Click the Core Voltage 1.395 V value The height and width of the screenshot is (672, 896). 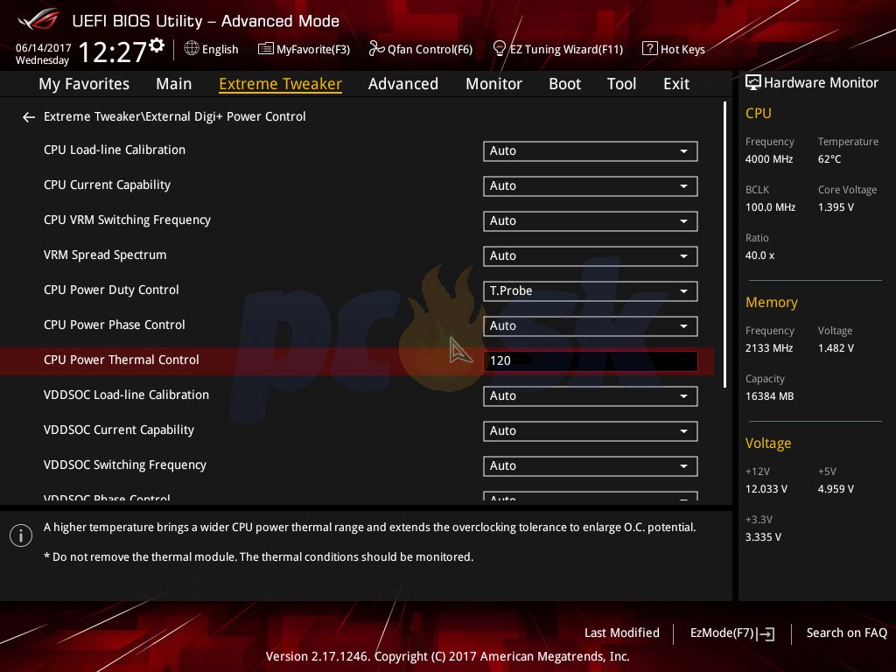[836, 207]
